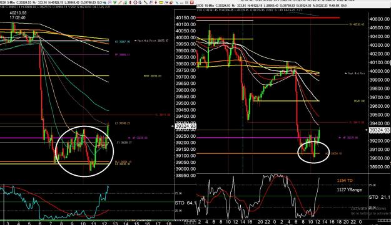This screenshot has width=391, height=225.
Task: Click the 40600.00 label on right price axis
Action: (x=380, y=19)
